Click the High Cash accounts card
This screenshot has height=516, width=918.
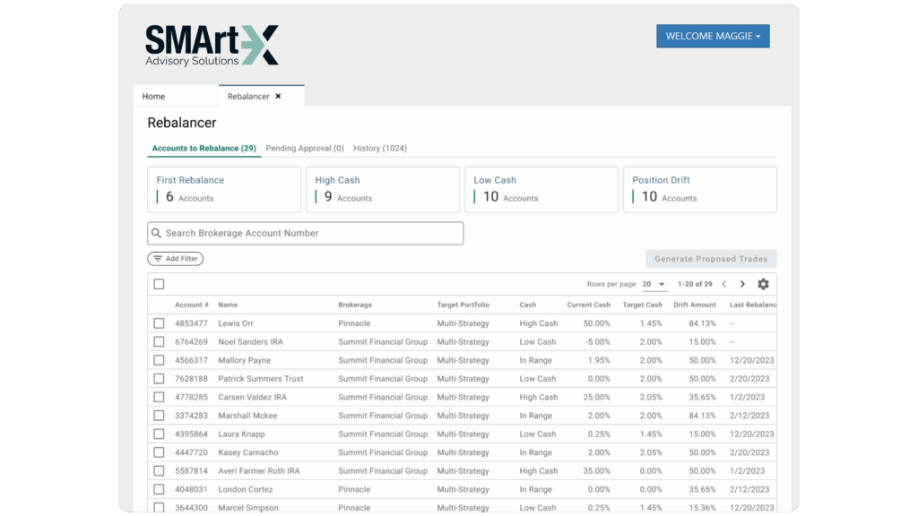383,189
